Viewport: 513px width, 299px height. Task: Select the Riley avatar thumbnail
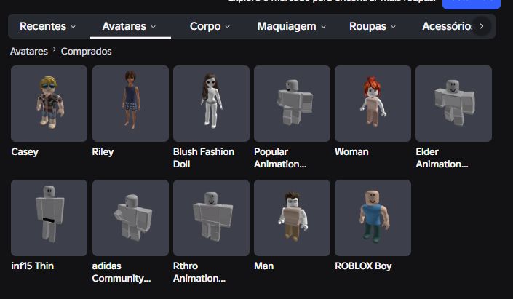[130, 103]
